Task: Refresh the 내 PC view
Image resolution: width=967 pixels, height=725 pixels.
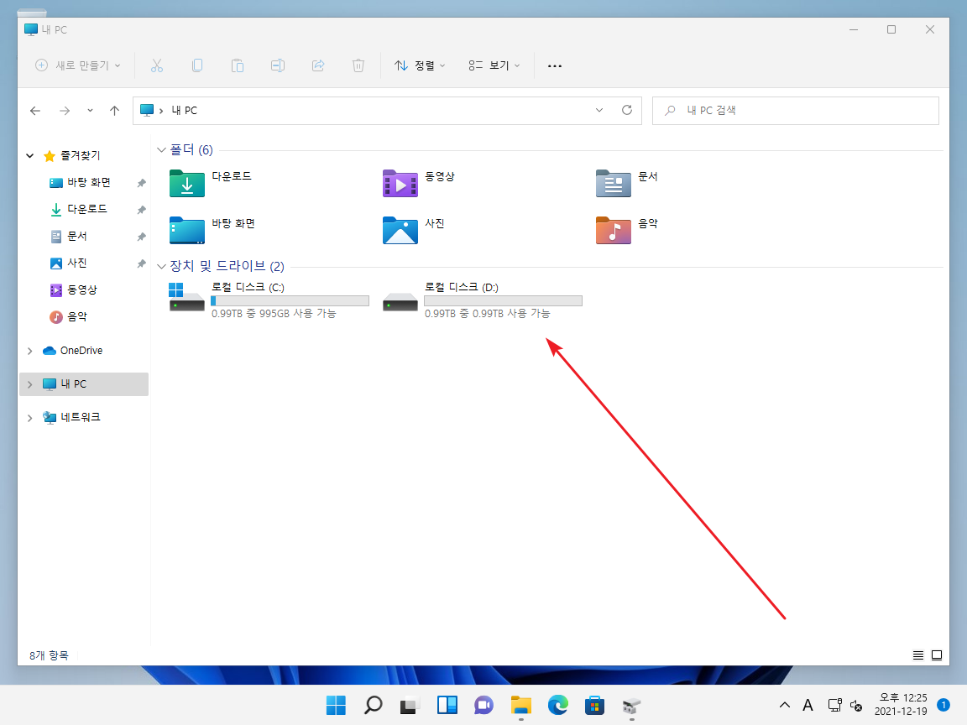Action: pos(626,111)
